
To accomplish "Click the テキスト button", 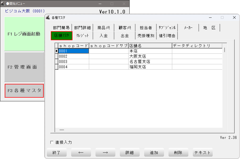I will pyautogui.click(x=202, y=152).
